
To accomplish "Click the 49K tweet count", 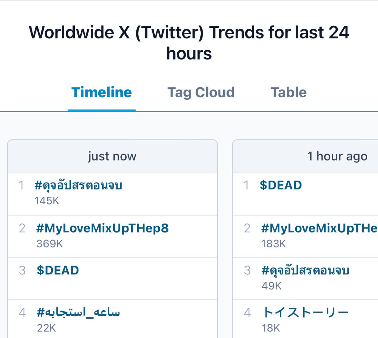I will tap(272, 286).
